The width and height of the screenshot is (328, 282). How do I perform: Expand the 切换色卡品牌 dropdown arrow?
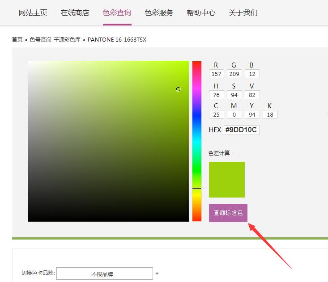click(157, 274)
